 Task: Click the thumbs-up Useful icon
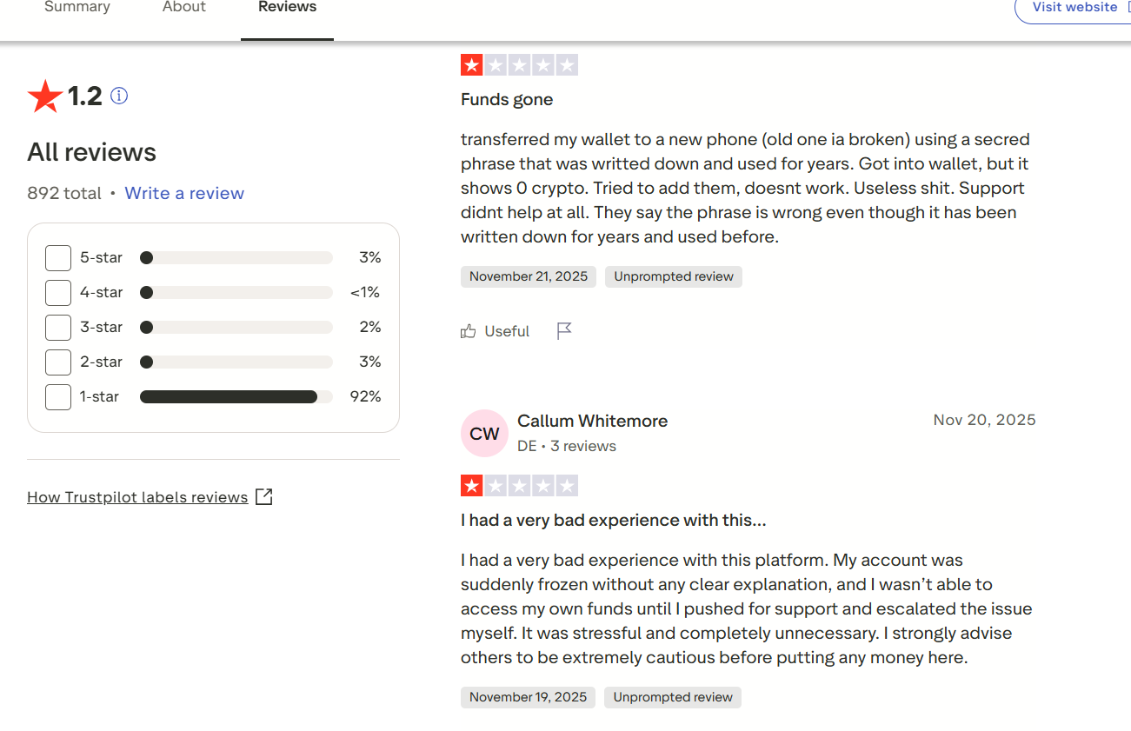(x=469, y=331)
